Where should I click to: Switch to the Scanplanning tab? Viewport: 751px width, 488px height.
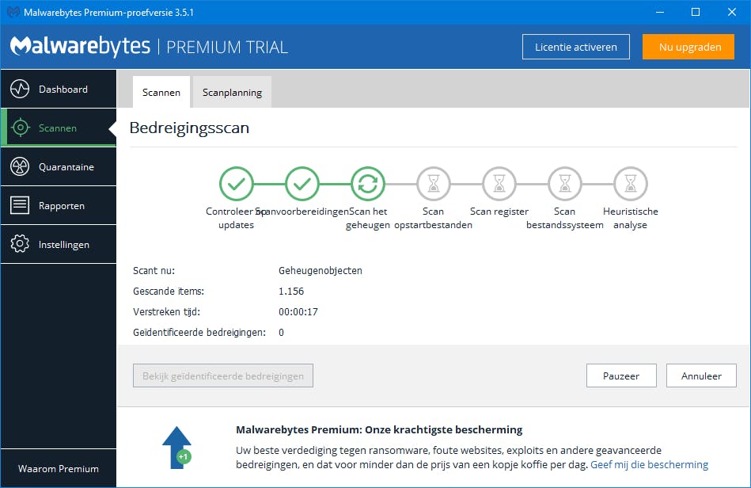233,92
